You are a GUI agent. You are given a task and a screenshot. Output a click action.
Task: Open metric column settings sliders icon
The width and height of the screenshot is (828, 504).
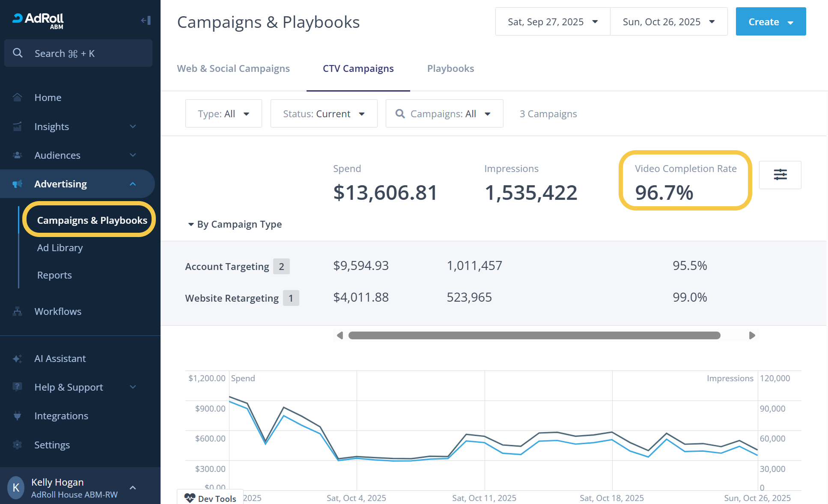(x=780, y=175)
